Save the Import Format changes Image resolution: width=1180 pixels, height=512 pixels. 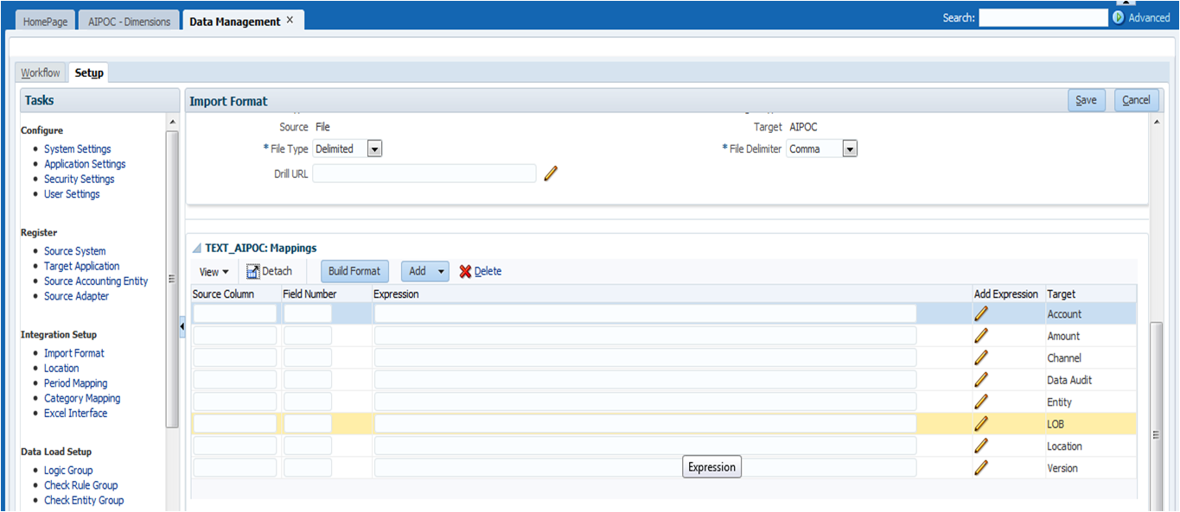coord(1086,99)
